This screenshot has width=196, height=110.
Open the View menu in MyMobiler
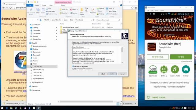[x=157, y=11]
